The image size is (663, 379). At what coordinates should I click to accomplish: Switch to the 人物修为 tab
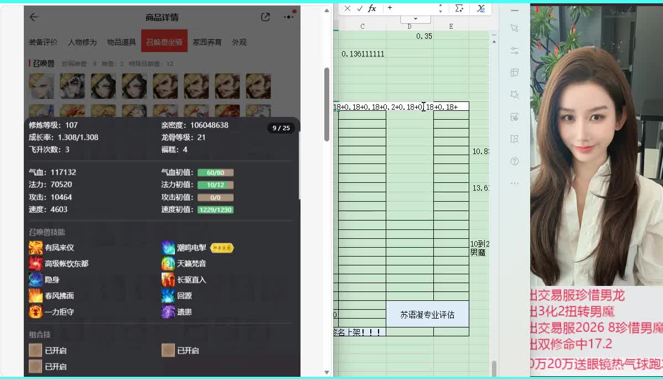(82, 42)
